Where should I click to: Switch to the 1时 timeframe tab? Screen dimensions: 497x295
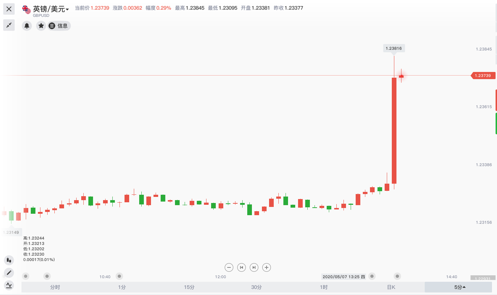tap(324, 287)
